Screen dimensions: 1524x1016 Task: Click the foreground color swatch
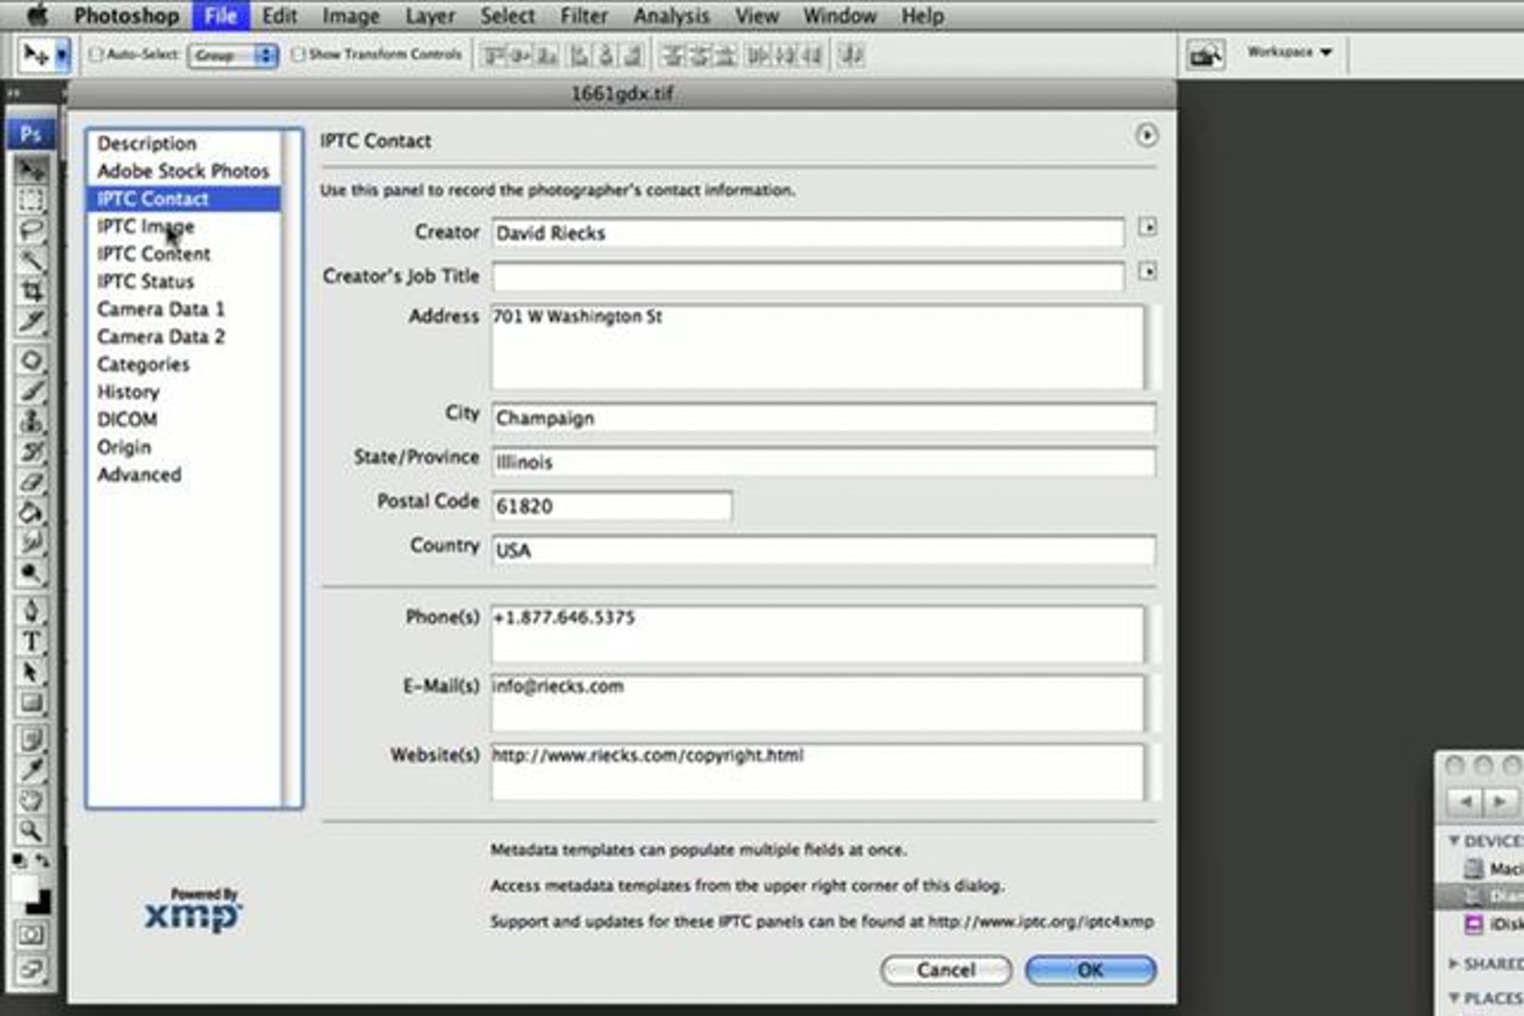pyautogui.click(x=25, y=888)
